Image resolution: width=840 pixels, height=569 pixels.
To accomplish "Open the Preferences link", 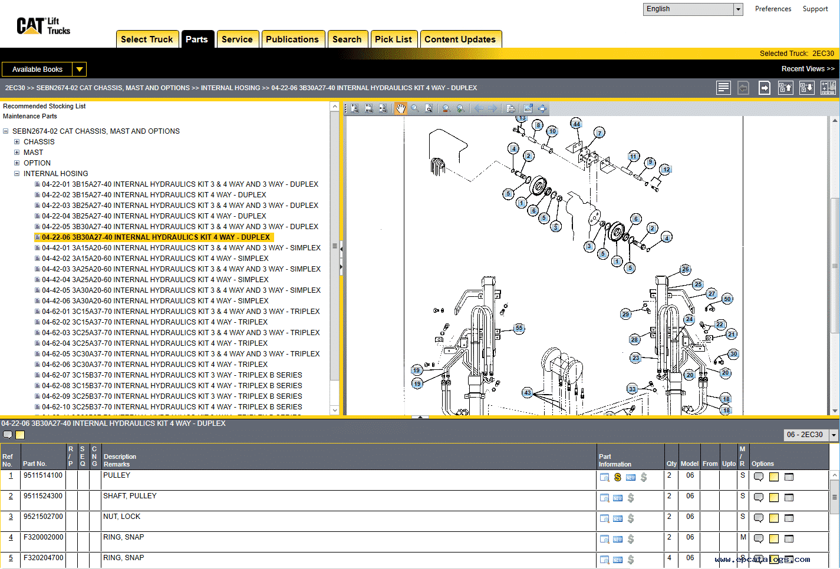I will pos(773,9).
